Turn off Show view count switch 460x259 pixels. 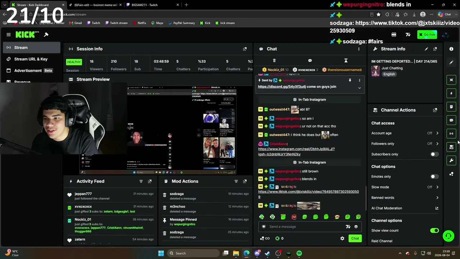[x=434, y=231]
